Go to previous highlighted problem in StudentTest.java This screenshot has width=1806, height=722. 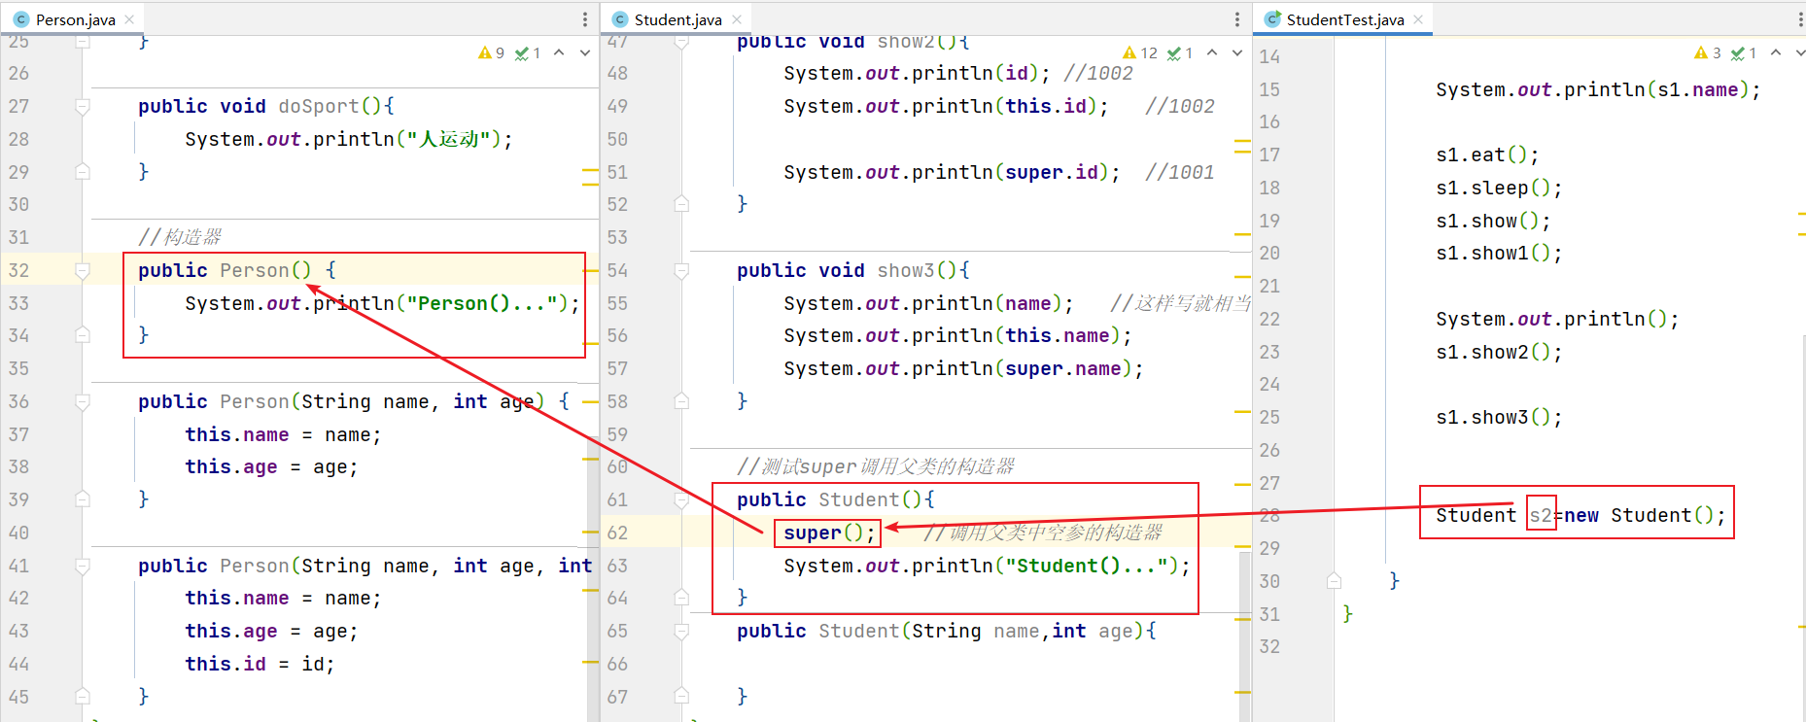click(1776, 52)
